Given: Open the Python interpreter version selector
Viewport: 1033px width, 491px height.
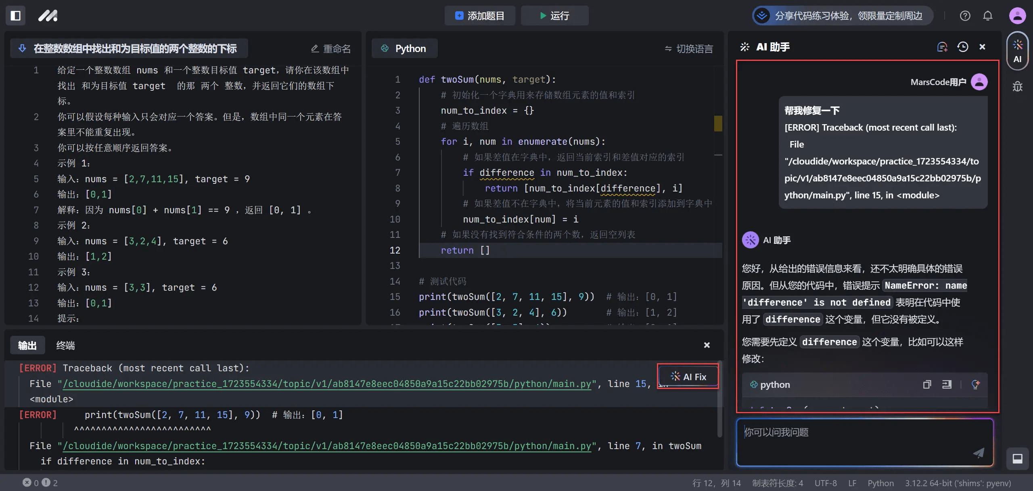Looking at the screenshot, I should click(958, 483).
